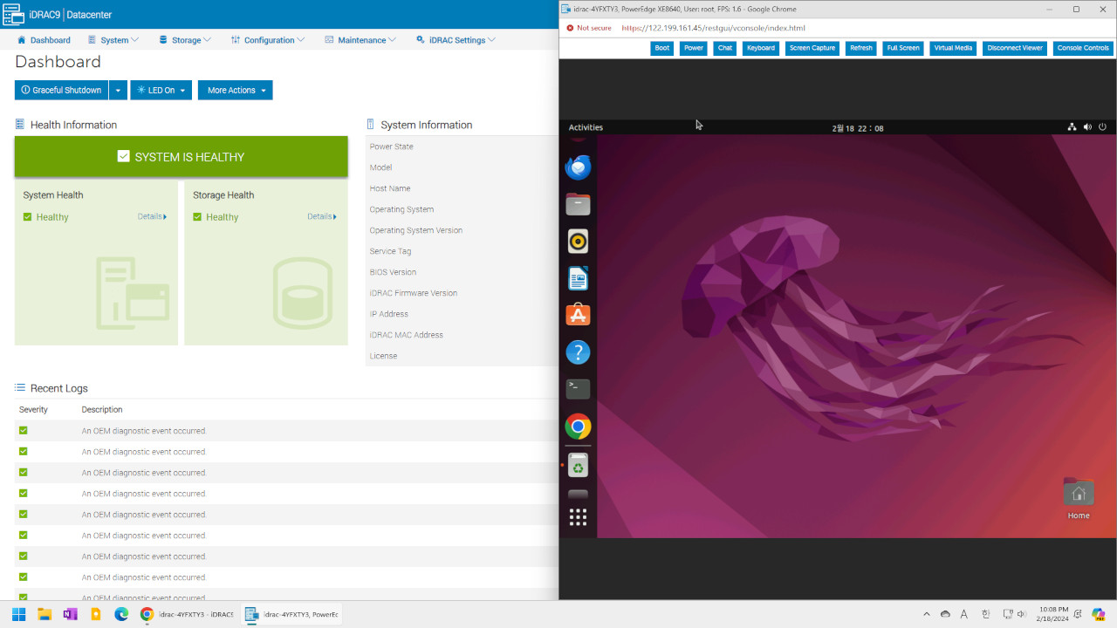Expand the Graceful Shutdown dropdown arrow
The width and height of the screenshot is (1117, 628).
pyautogui.click(x=119, y=90)
